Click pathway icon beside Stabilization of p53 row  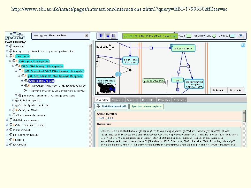(x=26, y=81)
